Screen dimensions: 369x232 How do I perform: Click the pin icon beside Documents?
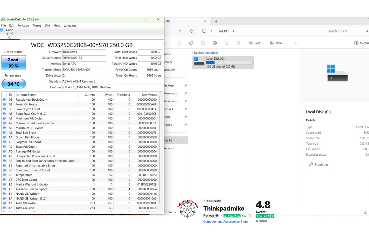pos(186,101)
